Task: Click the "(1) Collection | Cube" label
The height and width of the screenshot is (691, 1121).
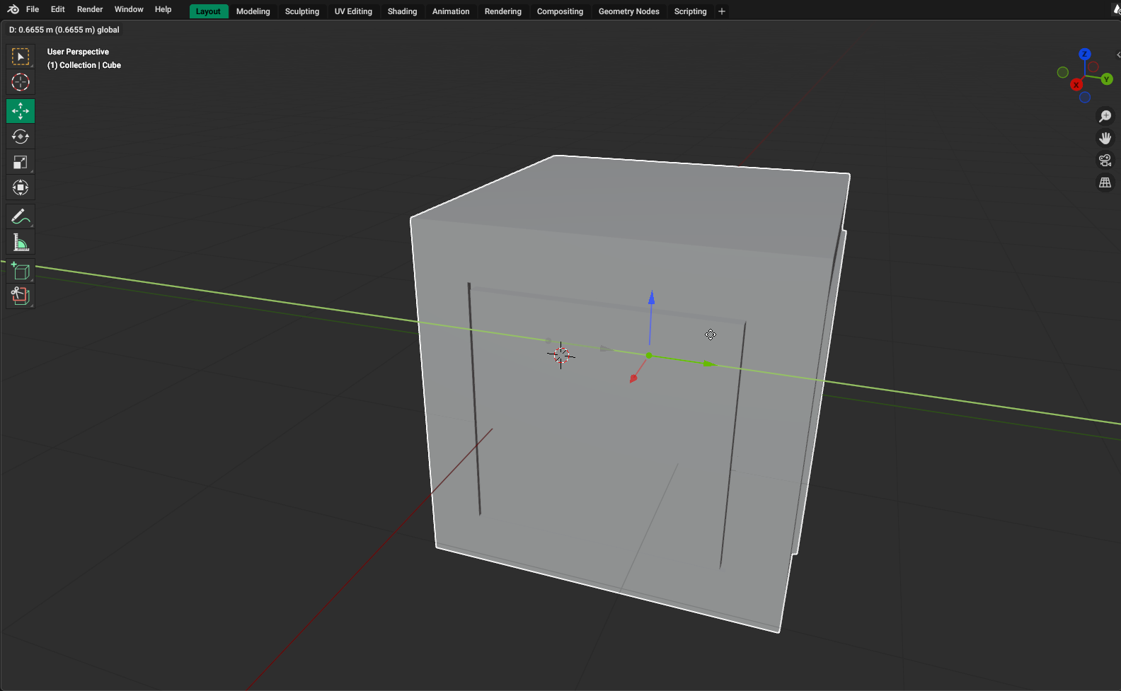Action: 84,65
